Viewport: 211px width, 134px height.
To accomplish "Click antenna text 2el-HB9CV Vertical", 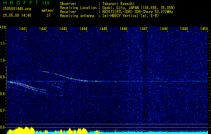I will (120, 16).
